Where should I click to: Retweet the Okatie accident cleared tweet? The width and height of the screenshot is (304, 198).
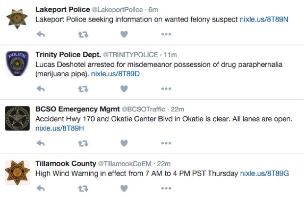pos(83,144)
